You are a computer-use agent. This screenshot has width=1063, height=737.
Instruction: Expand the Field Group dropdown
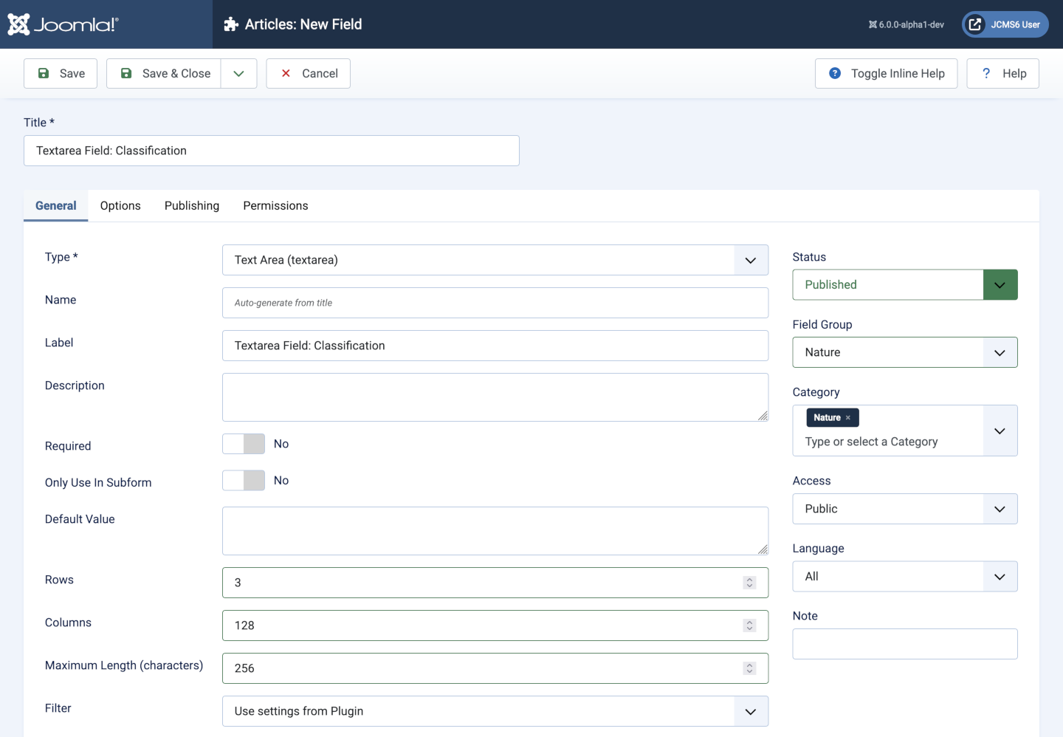(1000, 353)
